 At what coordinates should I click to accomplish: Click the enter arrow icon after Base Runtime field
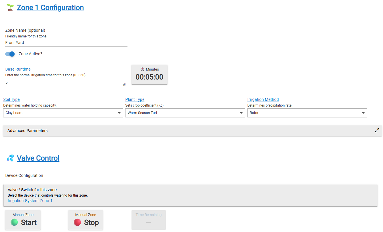[124, 84]
